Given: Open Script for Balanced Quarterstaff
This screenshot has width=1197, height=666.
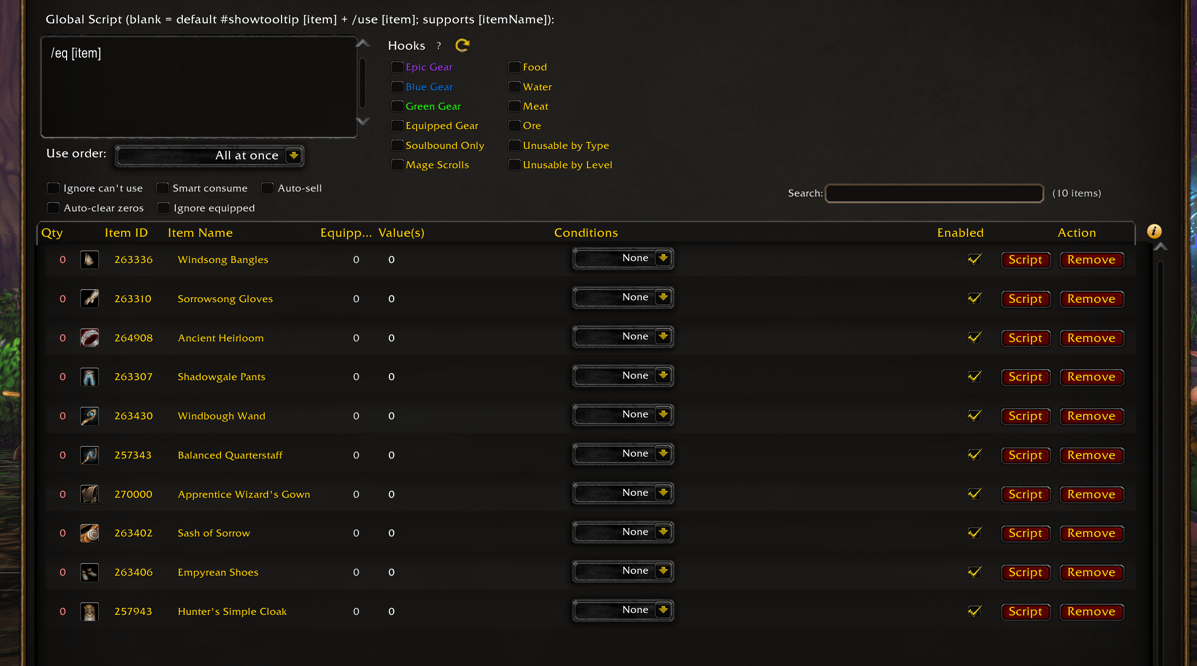Looking at the screenshot, I should (x=1026, y=455).
